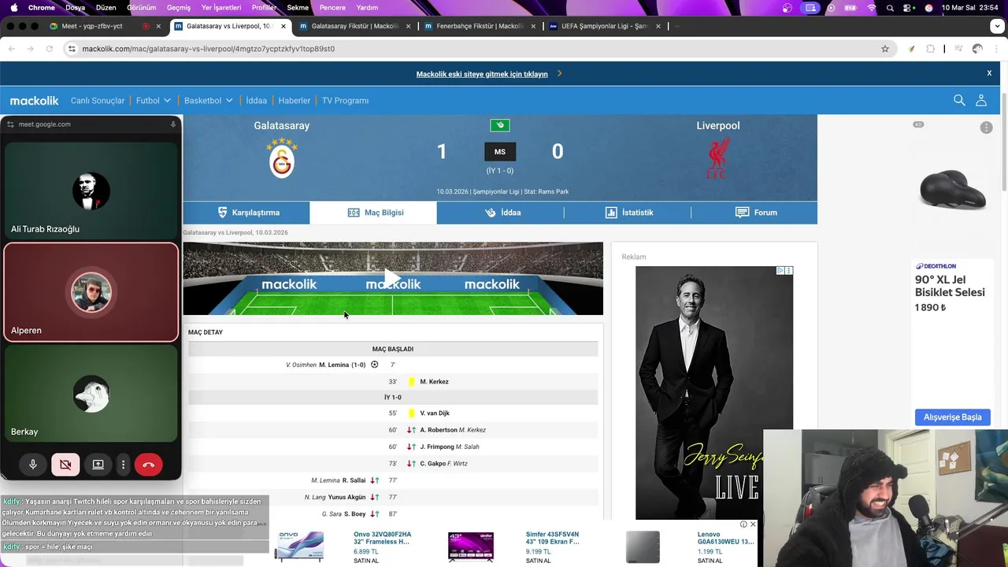Dismiss the top blue banner with X
The width and height of the screenshot is (1008, 567).
click(x=989, y=73)
